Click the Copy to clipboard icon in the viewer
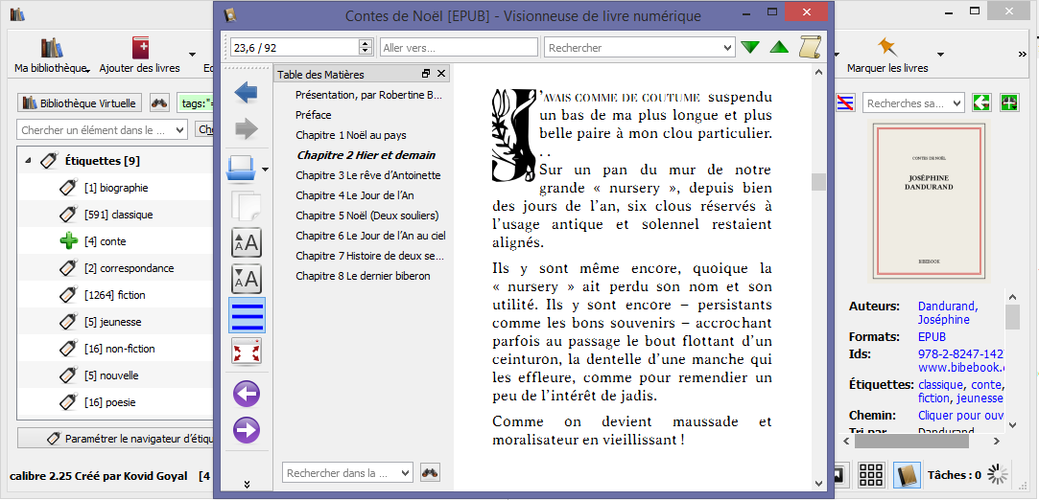 coord(247,206)
